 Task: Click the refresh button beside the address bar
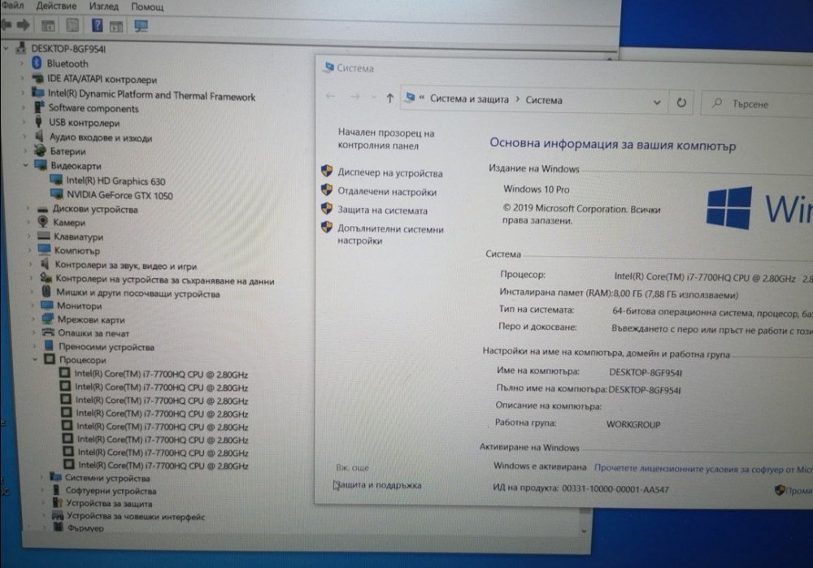pos(681,102)
